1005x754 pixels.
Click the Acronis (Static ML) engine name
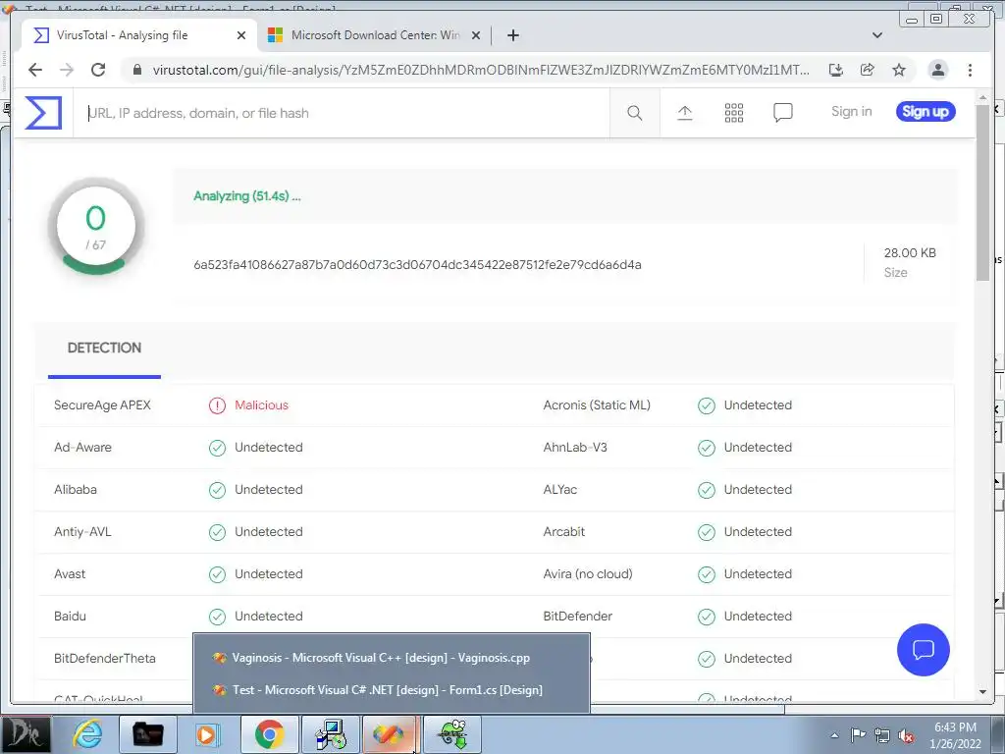(597, 405)
